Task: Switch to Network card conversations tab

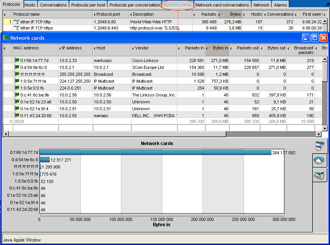Action: 222,5
